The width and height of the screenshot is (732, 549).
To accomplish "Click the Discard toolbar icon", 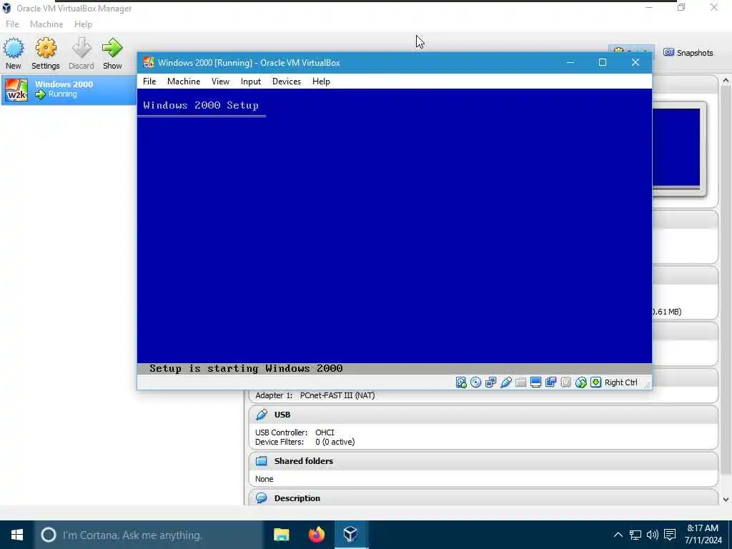I will point(81,53).
